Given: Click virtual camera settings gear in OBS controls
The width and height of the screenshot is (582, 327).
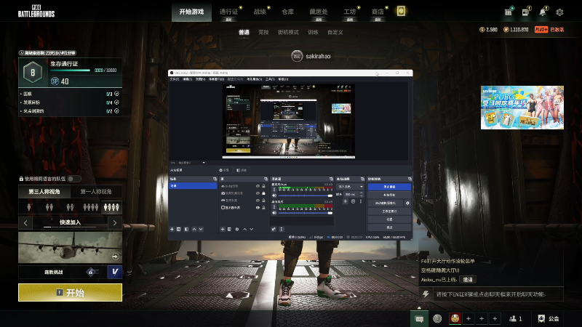Looking at the screenshot, I should click(407, 203).
